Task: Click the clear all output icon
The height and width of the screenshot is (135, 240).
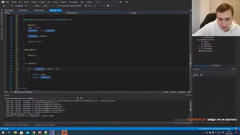Action: [x=78, y=98]
